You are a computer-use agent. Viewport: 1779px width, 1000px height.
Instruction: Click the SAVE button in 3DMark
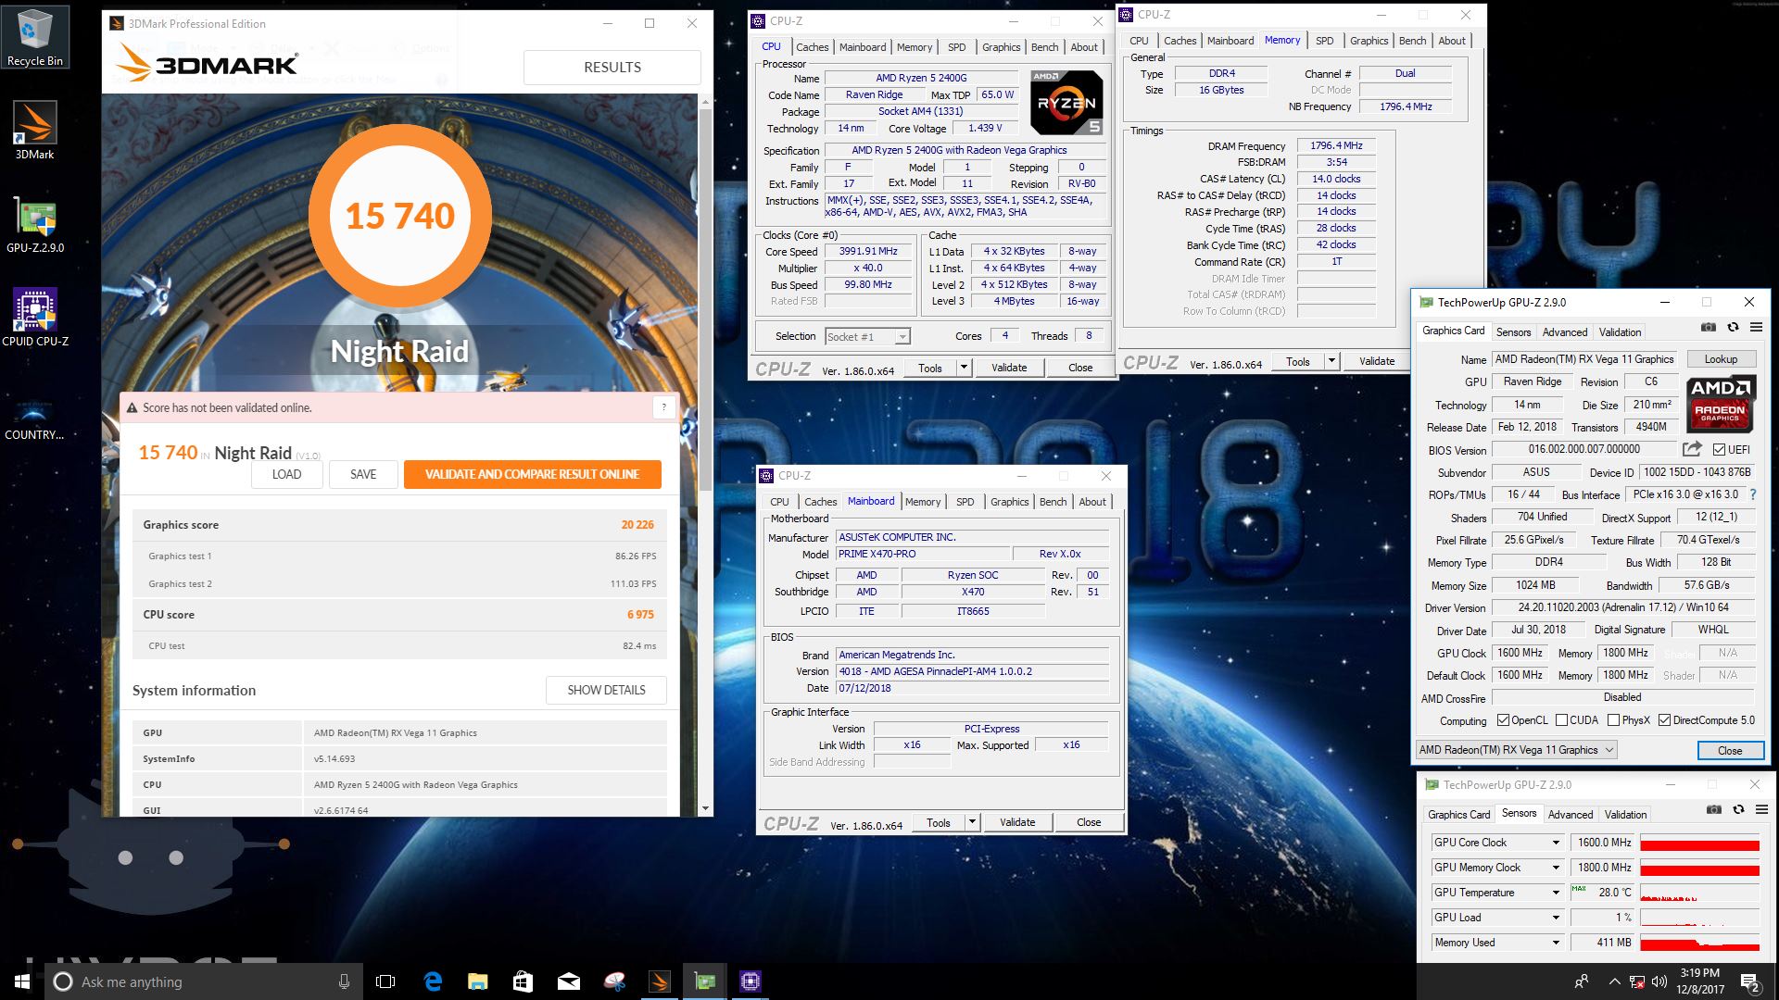point(363,474)
